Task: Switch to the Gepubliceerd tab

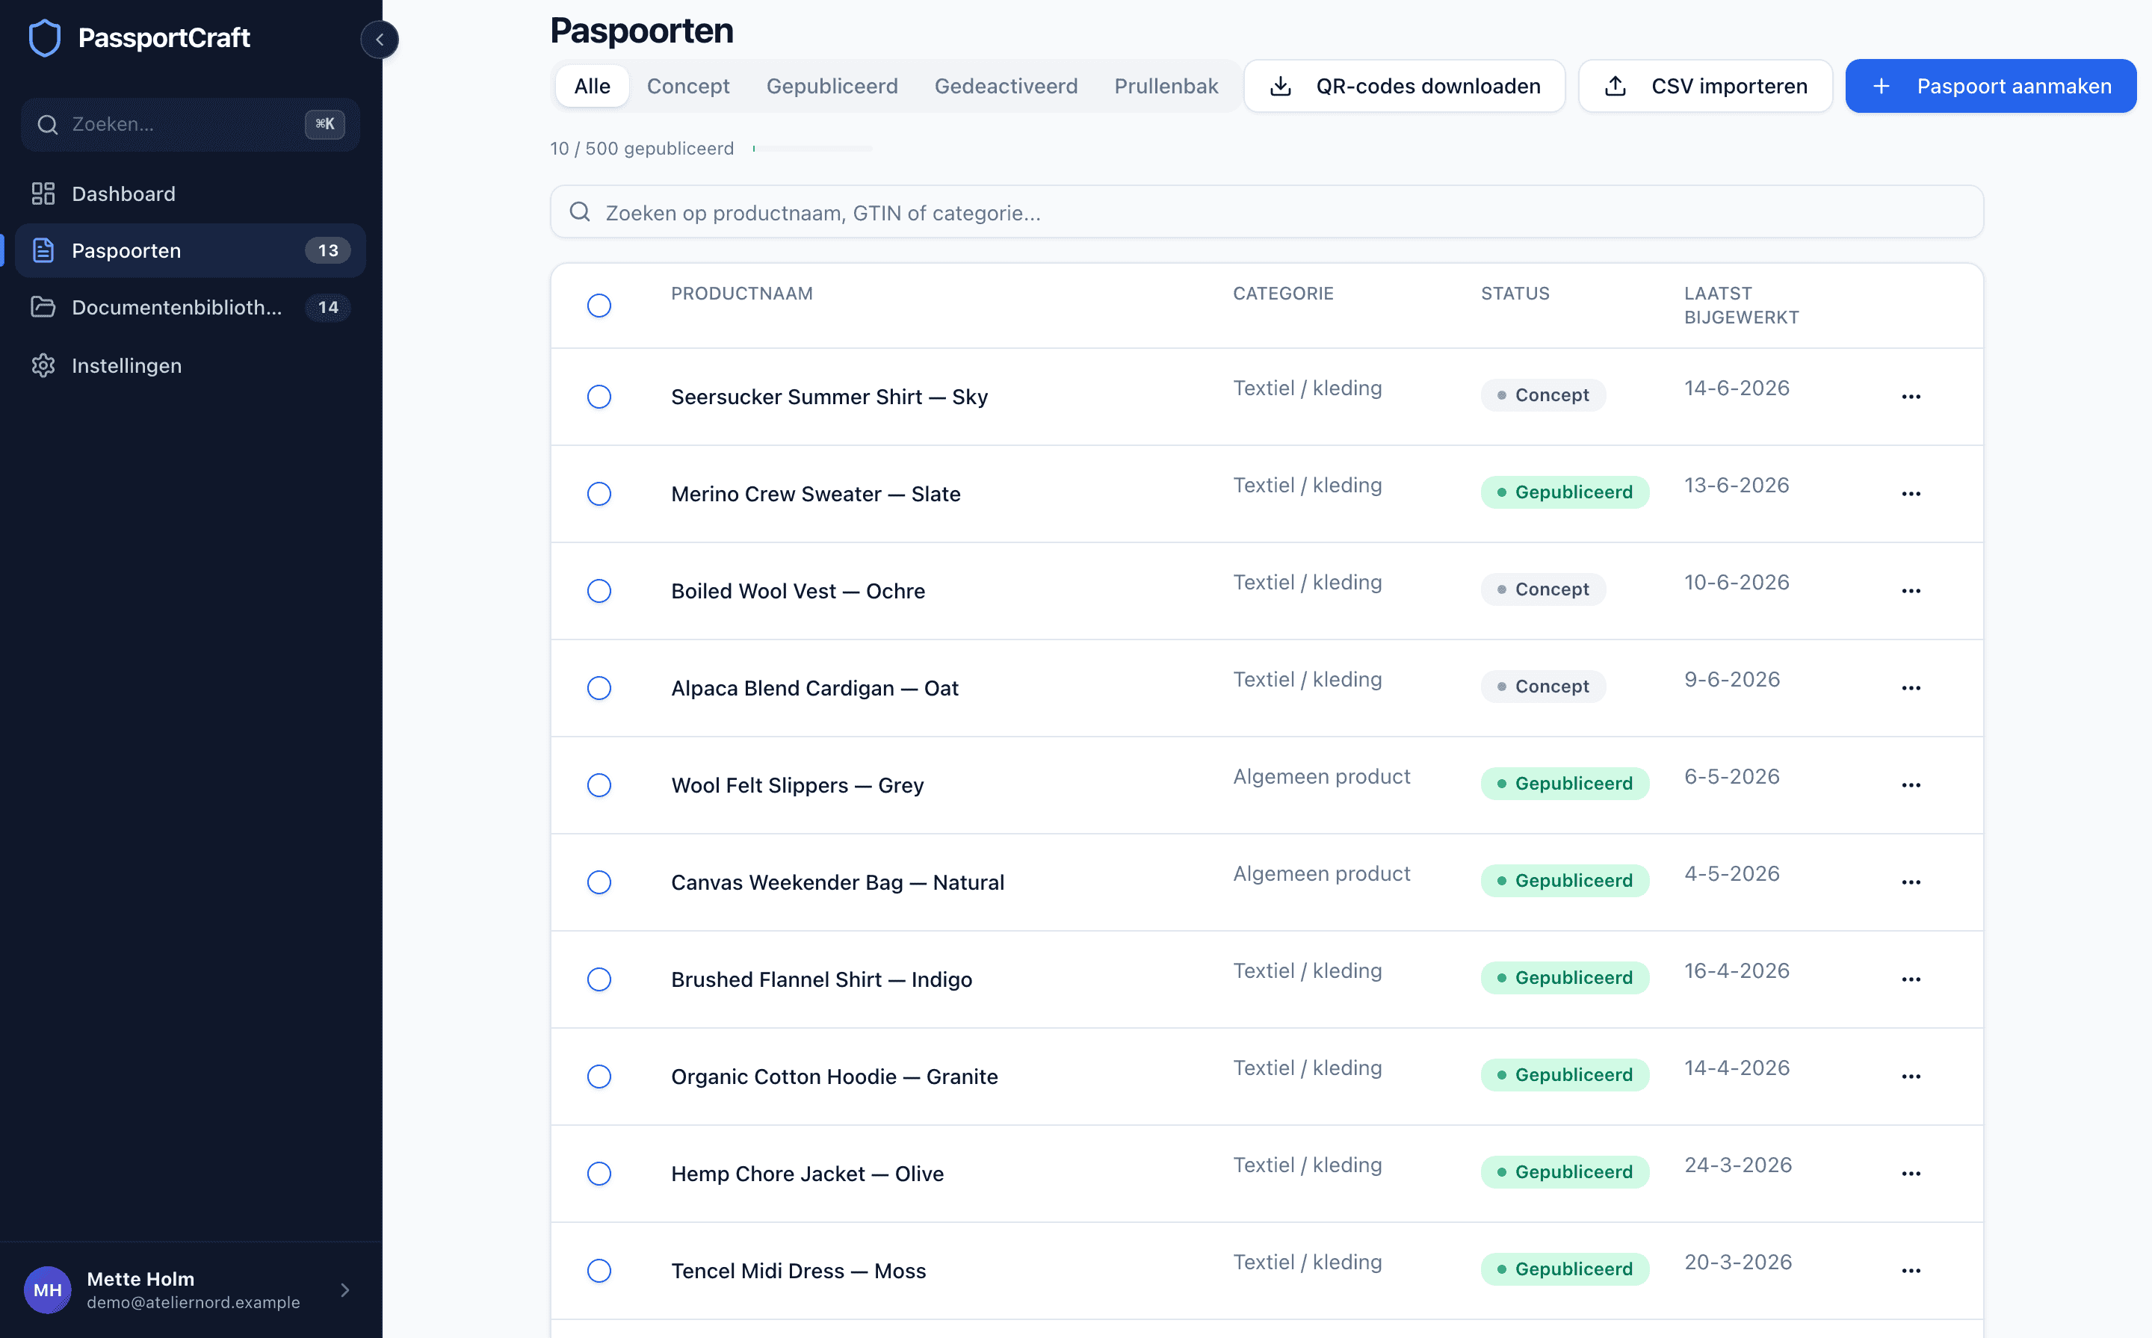Action: [x=832, y=86]
